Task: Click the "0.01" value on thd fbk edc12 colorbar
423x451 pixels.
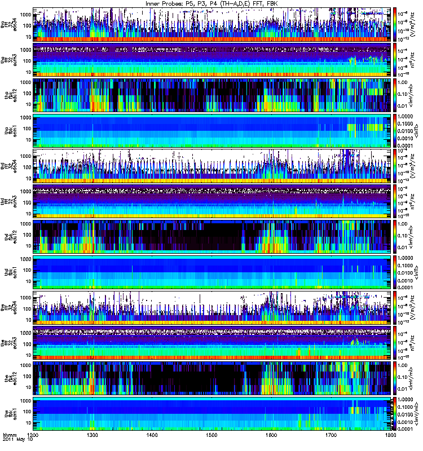Action: coord(403,247)
